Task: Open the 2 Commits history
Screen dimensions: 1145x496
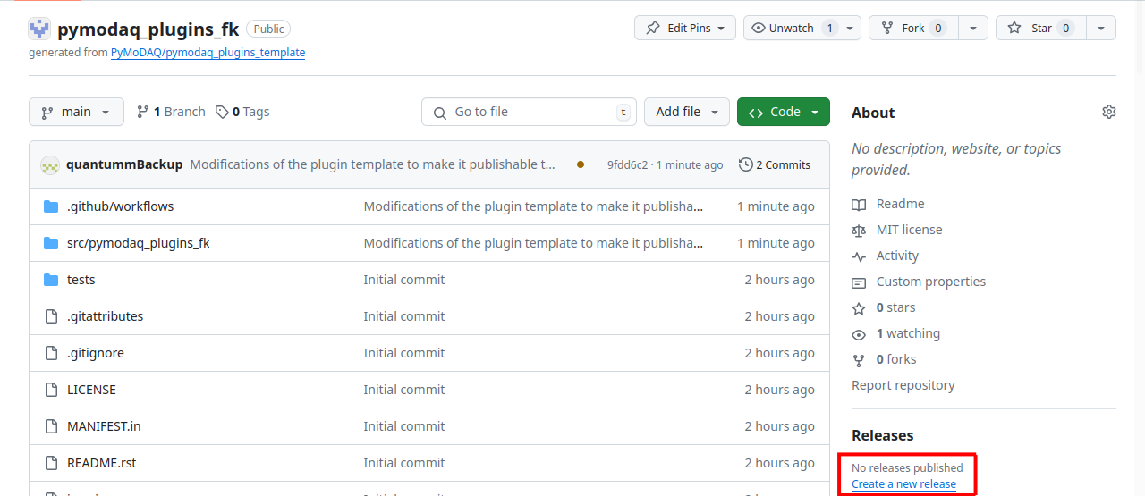Action: (775, 164)
